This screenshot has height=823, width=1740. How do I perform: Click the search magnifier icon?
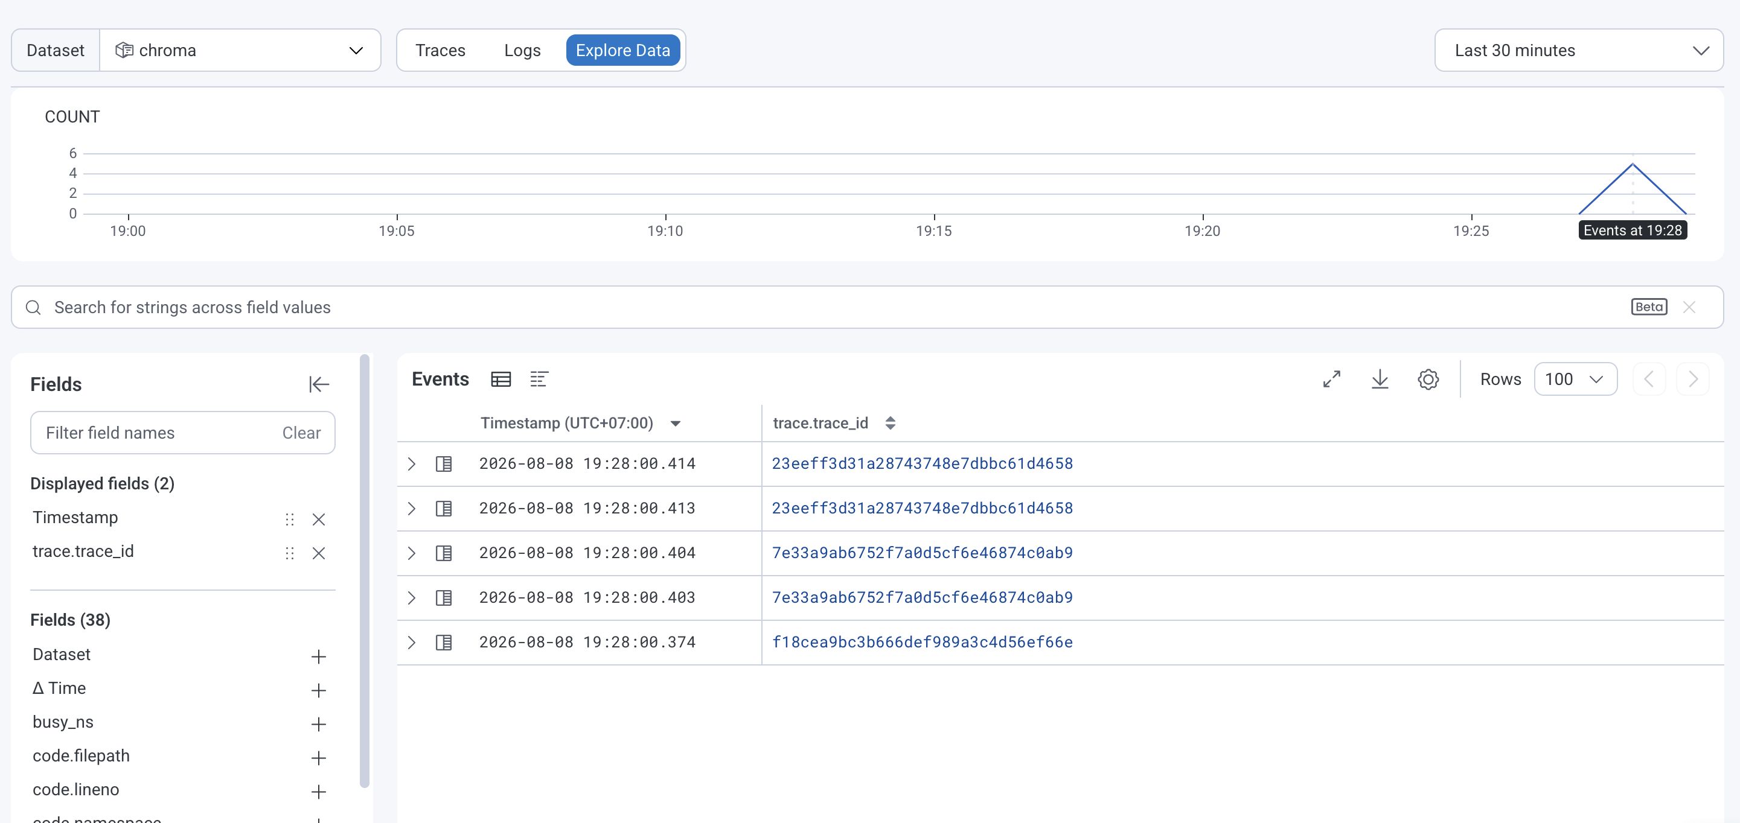pyautogui.click(x=33, y=307)
